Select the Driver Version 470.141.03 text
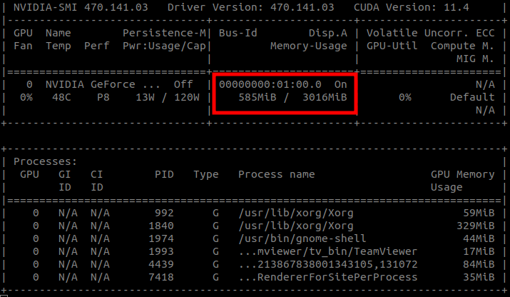Screen dimensions: 510x297 (250, 7)
